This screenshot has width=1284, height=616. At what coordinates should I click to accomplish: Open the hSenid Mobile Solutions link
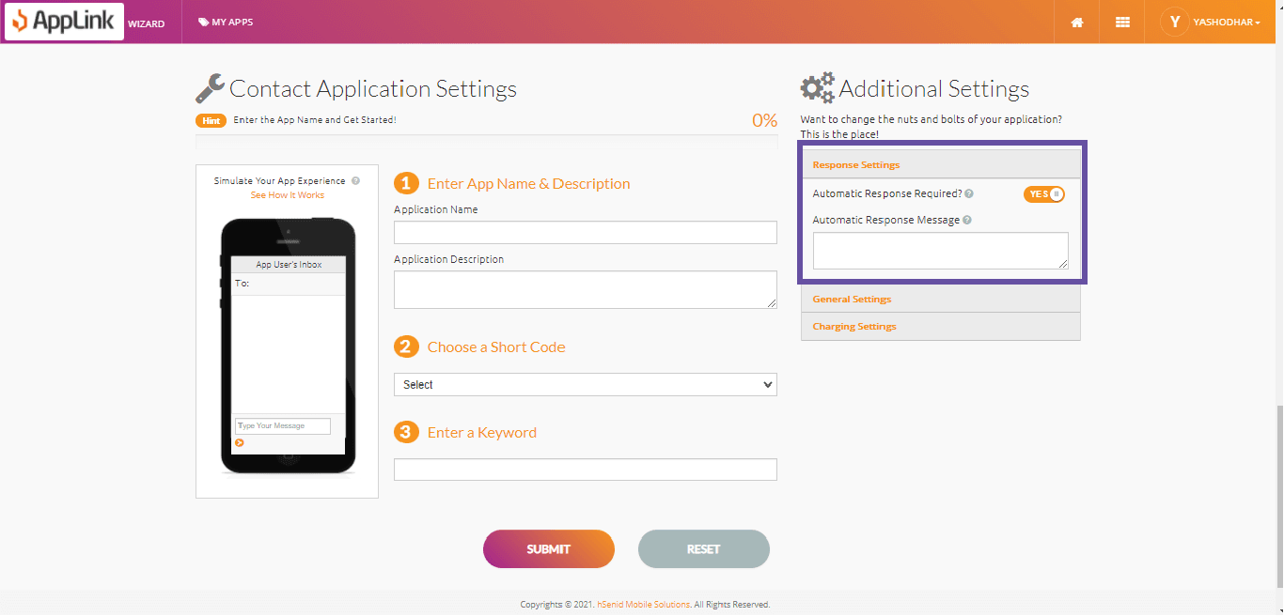pyautogui.click(x=644, y=605)
